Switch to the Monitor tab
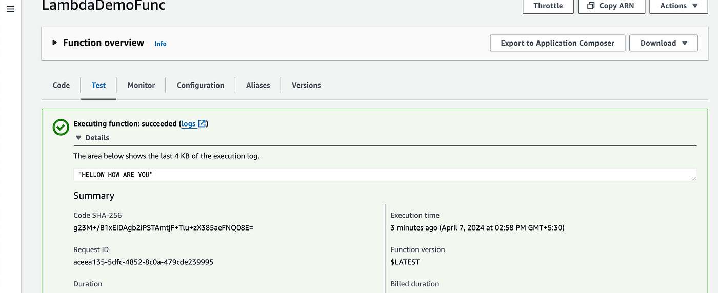This screenshot has width=718, height=293. point(141,85)
